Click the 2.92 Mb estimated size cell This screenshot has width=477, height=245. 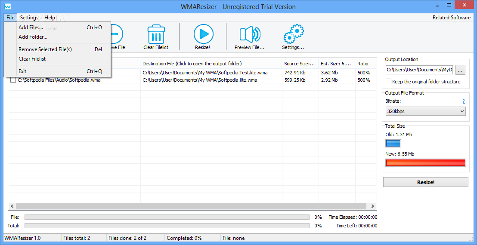(329, 80)
